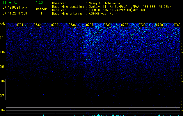Click the 0737 time marker
The image size is (183, 116).
coord(125,25)
